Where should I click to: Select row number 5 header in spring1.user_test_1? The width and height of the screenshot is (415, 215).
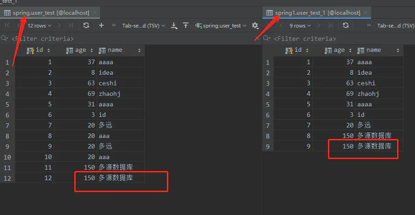[268, 105]
